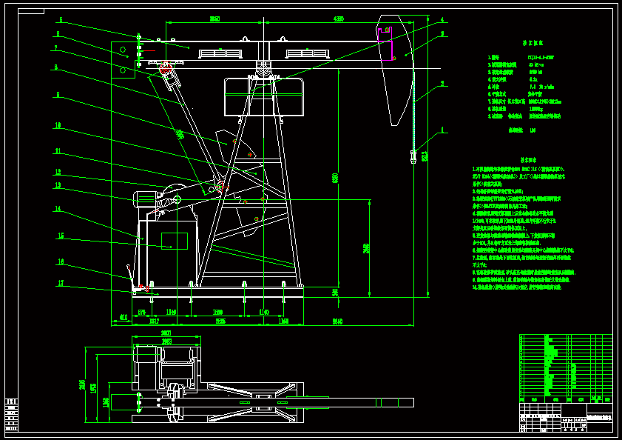Screen dimensions: 622x440
Task: Click part callout number 1
Action: click(443, 130)
